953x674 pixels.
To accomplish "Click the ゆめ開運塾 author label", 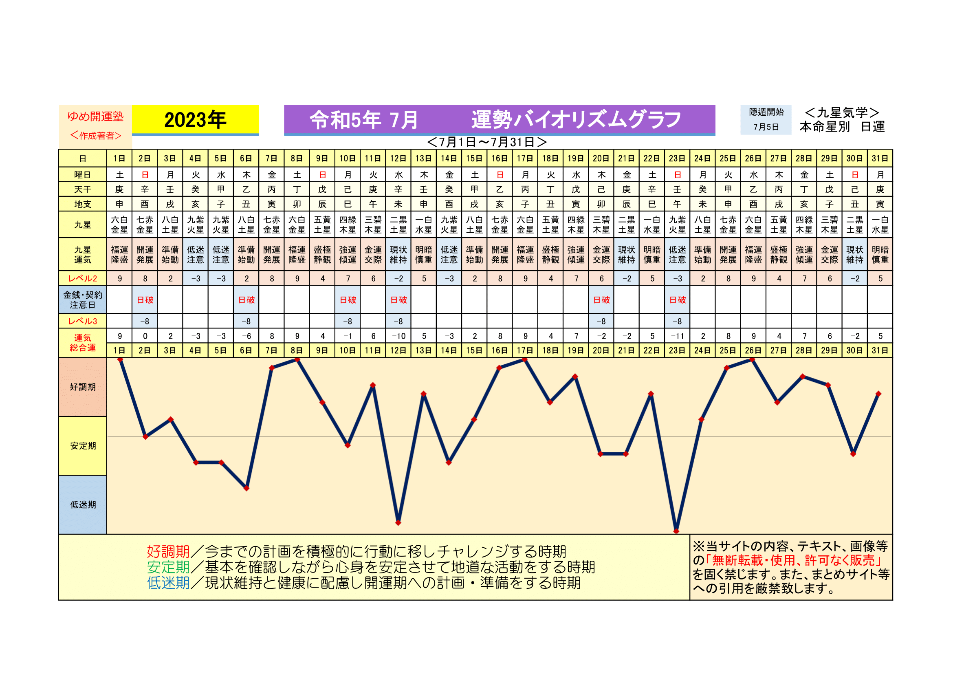I will pyautogui.click(x=95, y=117).
